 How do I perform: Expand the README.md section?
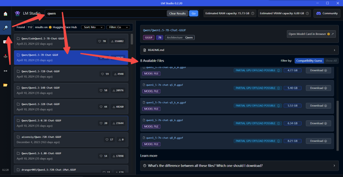click(240, 50)
